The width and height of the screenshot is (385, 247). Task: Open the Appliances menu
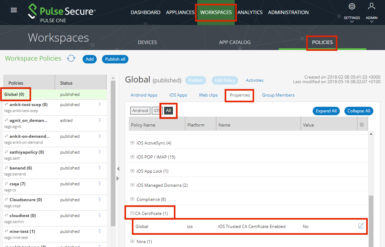(x=180, y=12)
